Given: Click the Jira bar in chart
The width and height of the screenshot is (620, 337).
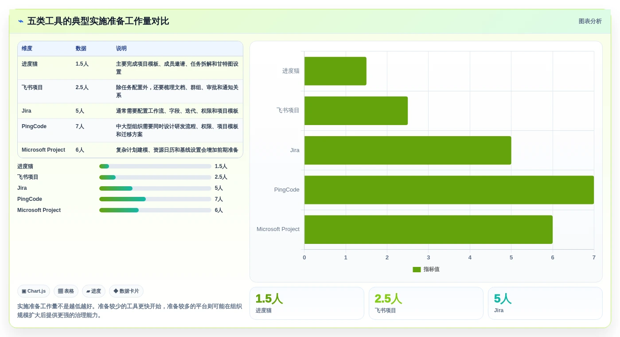Looking at the screenshot, I should click(408, 150).
